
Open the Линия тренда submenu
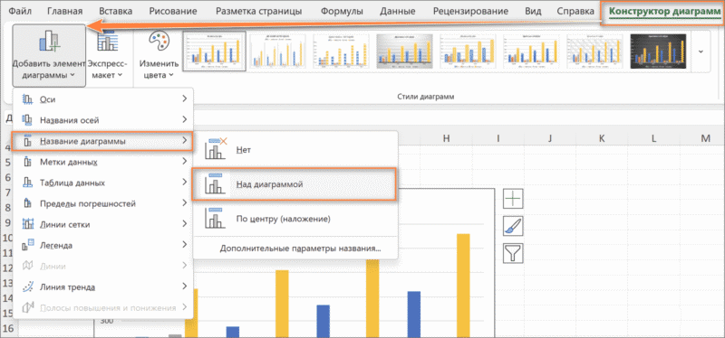point(103,287)
